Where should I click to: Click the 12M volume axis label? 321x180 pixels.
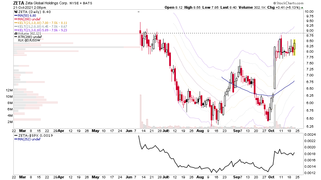[9, 90]
